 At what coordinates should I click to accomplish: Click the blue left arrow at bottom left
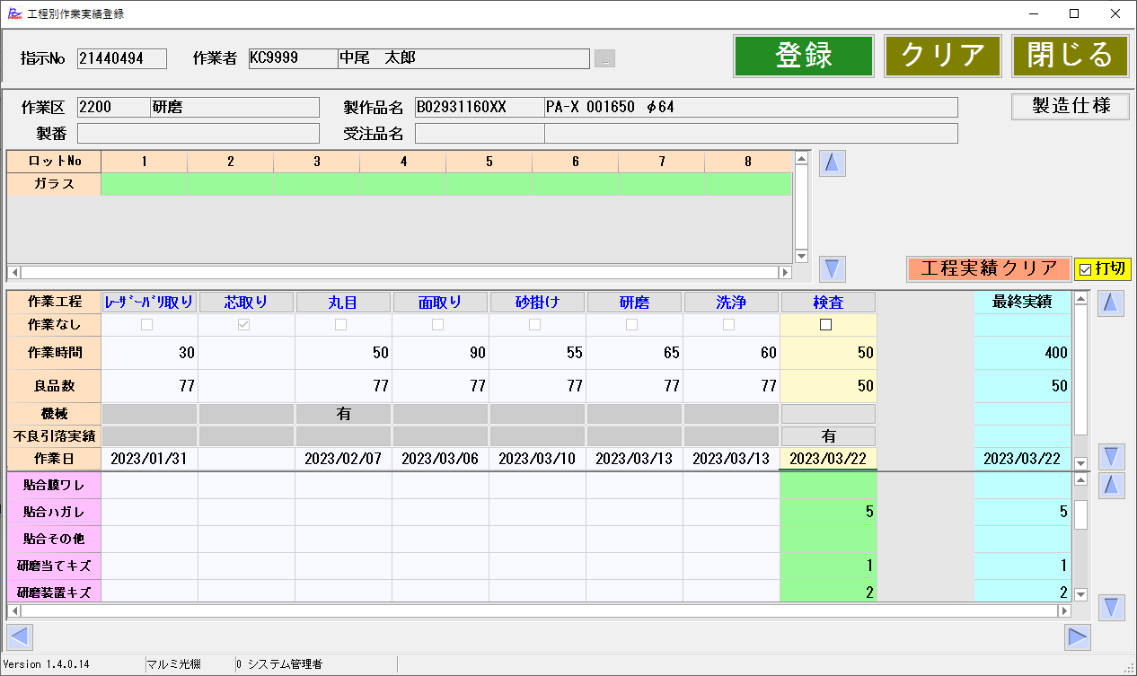click(x=20, y=636)
